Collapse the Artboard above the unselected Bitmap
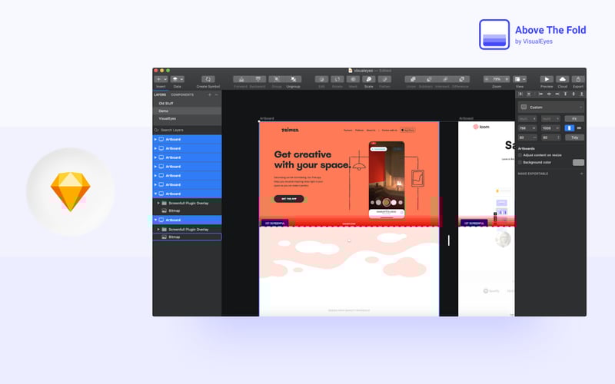 click(x=155, y=194)
